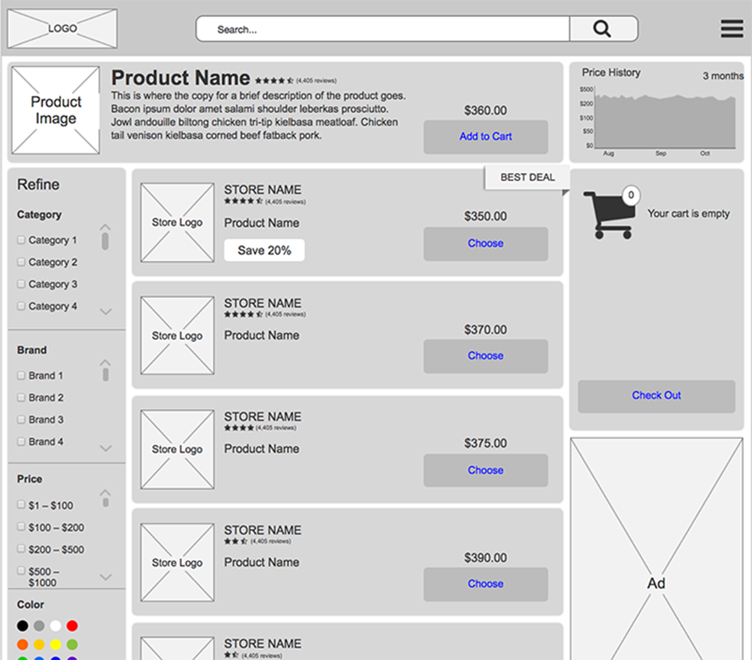
Task: Click the BEST DEAL ribbon tag
Action: coord(527,178)
